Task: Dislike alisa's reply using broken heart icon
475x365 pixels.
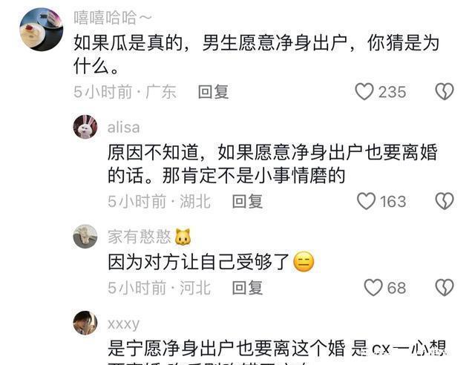Action: (445, 202)
